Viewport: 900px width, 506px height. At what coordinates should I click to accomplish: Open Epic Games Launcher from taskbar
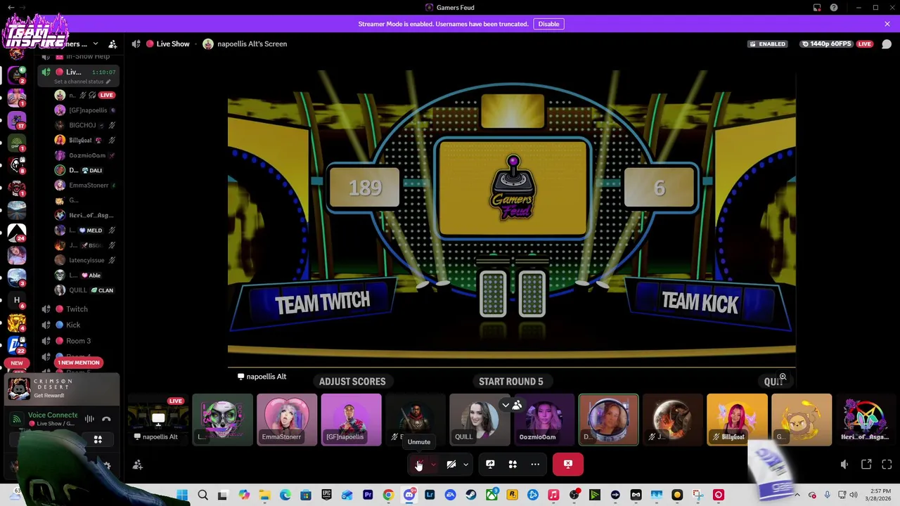(326, 495)
